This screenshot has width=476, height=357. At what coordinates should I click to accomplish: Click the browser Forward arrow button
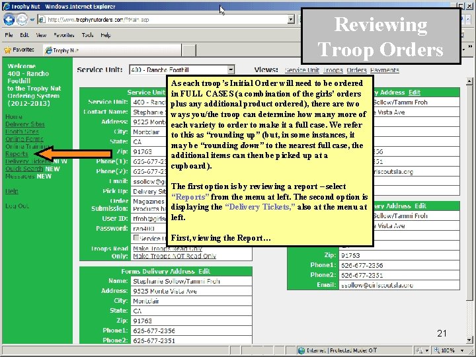pos(22,20)
